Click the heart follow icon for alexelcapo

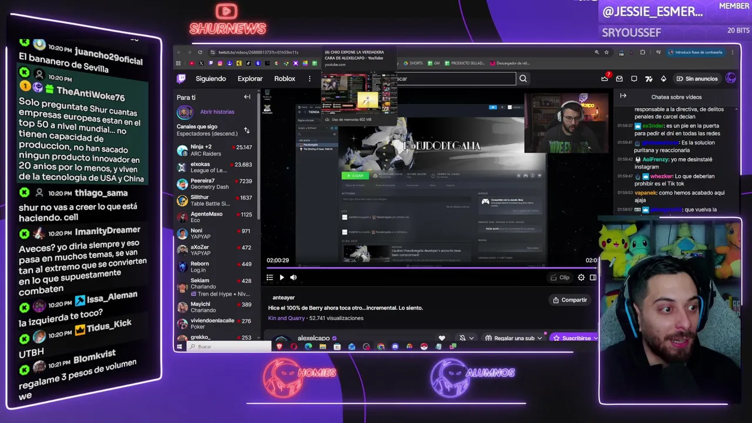[442, 338]
